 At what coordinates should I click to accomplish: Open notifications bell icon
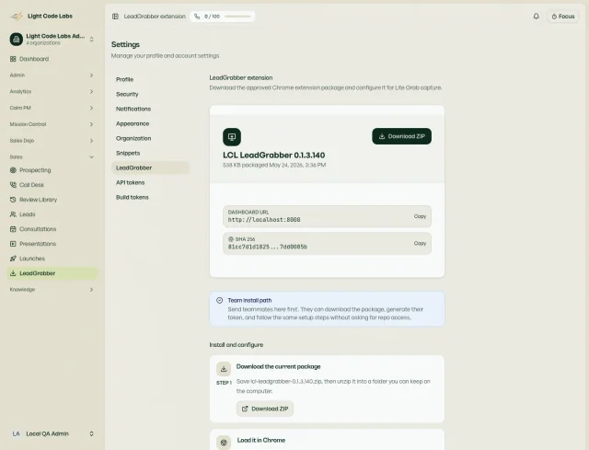coord(536,17)
